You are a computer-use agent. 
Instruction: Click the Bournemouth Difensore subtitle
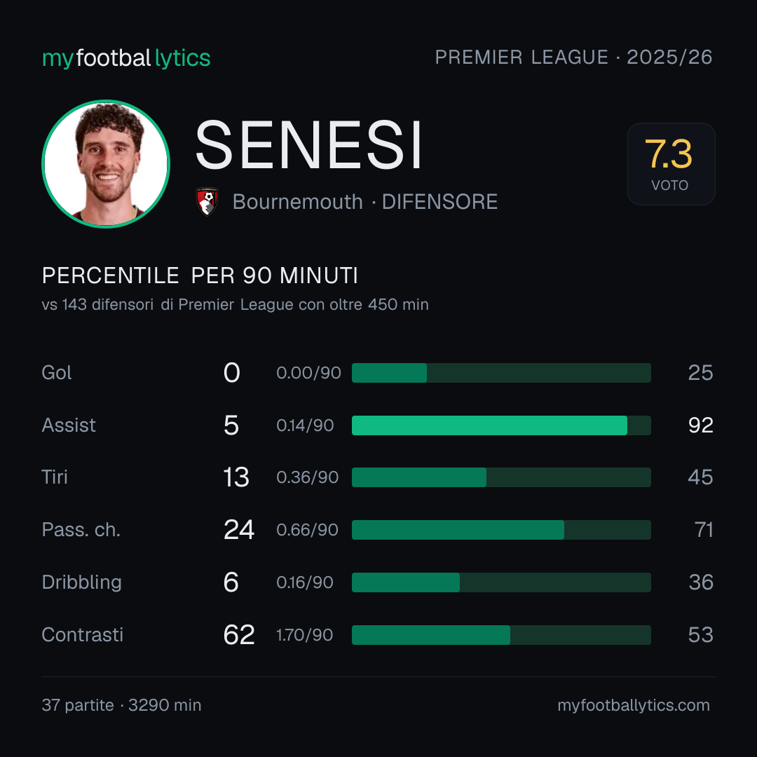coord(365,202)
